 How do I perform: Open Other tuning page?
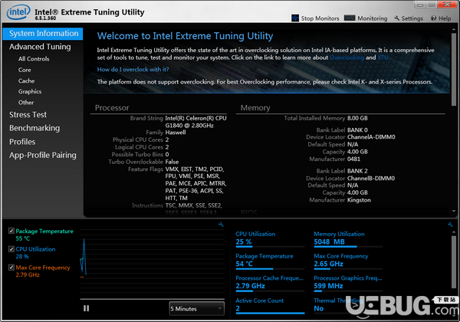pyautogui.click(x=26, y=103)
